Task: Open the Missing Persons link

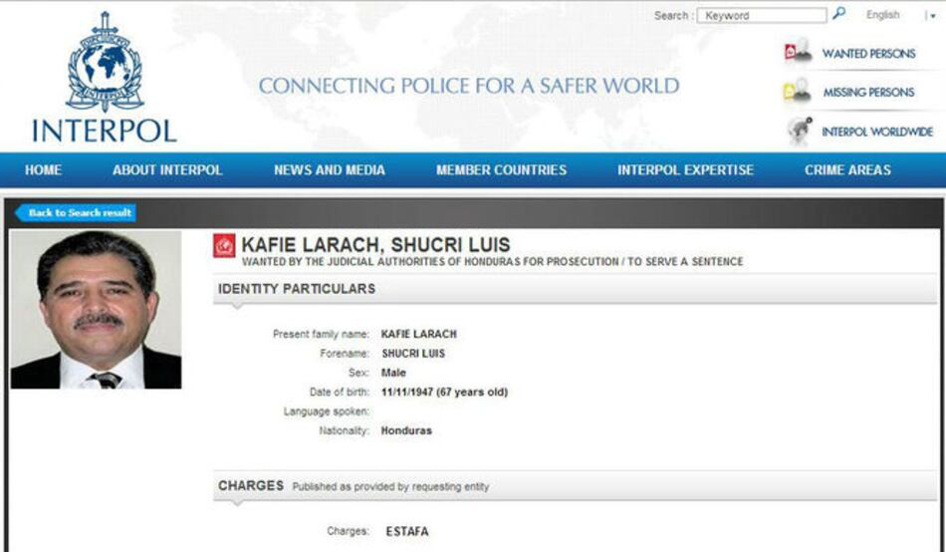Action: (867, 93)
